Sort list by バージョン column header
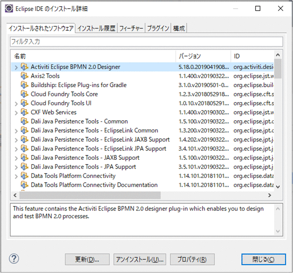The height and width of the screenshot is (273, 293). click(203, 56)
